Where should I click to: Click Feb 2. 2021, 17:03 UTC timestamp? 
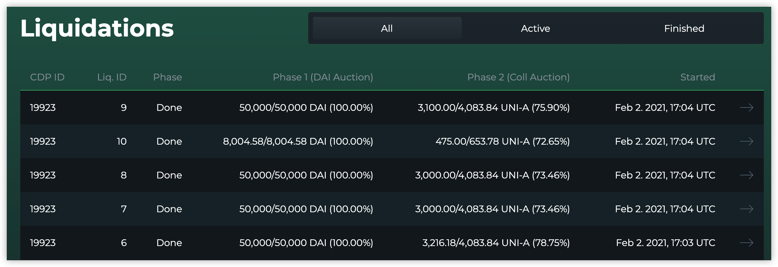tap(665, 243)
